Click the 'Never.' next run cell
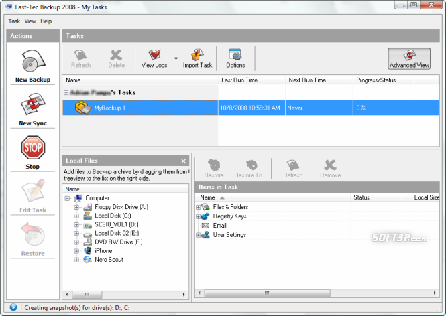This screenshot has height=316, width=446. (x=319, y=108)
